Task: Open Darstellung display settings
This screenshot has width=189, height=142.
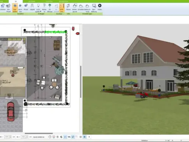Action: click(94, 8)
